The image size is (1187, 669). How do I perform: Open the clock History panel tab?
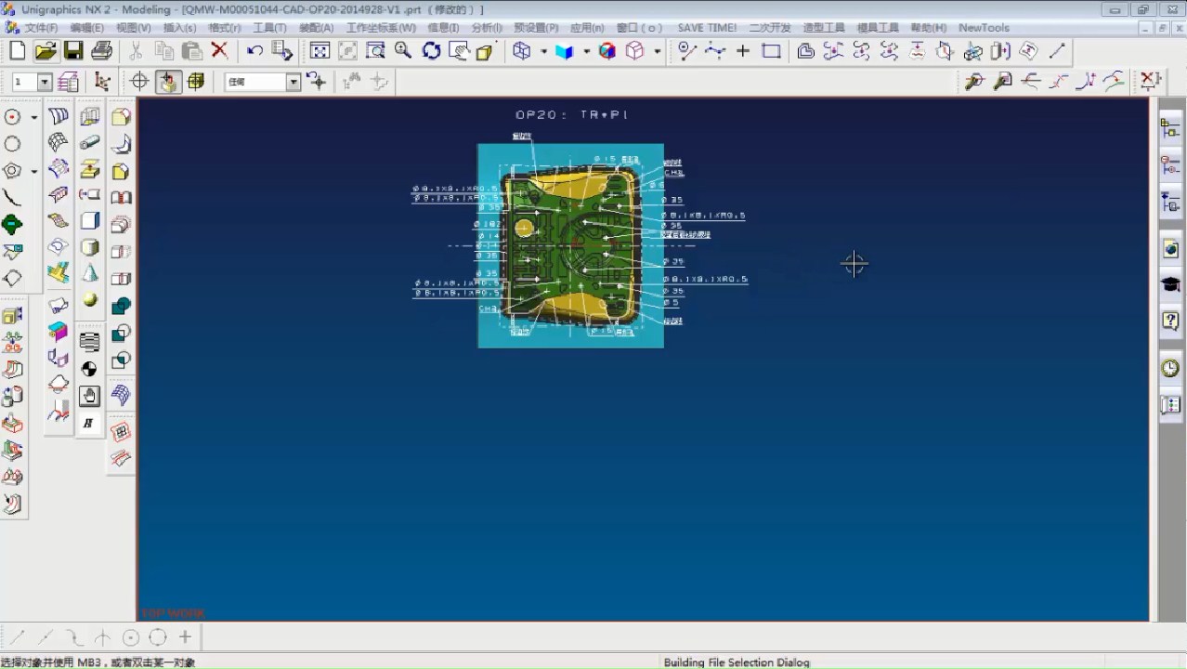tap(1170, 368)
